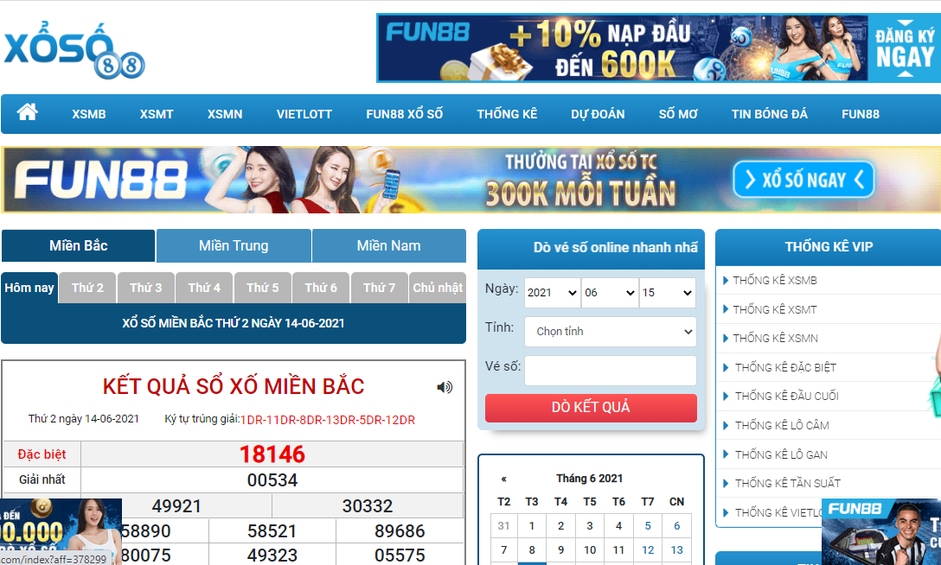Click the arrow icon beside THỐNG KÊ LÔ GAN
Viewport: 941px width, 565px height.
(725, 454)
